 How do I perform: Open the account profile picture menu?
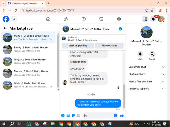161,19
